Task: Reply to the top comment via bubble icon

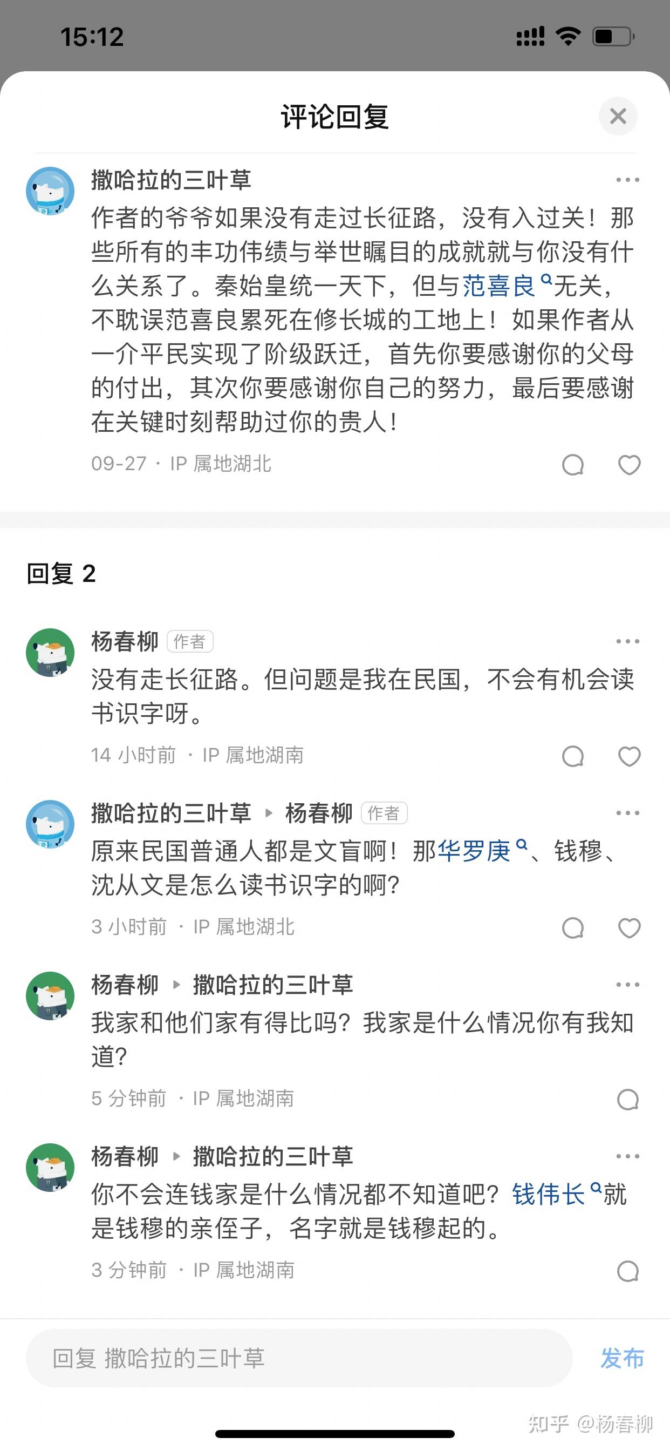Action: tap(572, 465)
